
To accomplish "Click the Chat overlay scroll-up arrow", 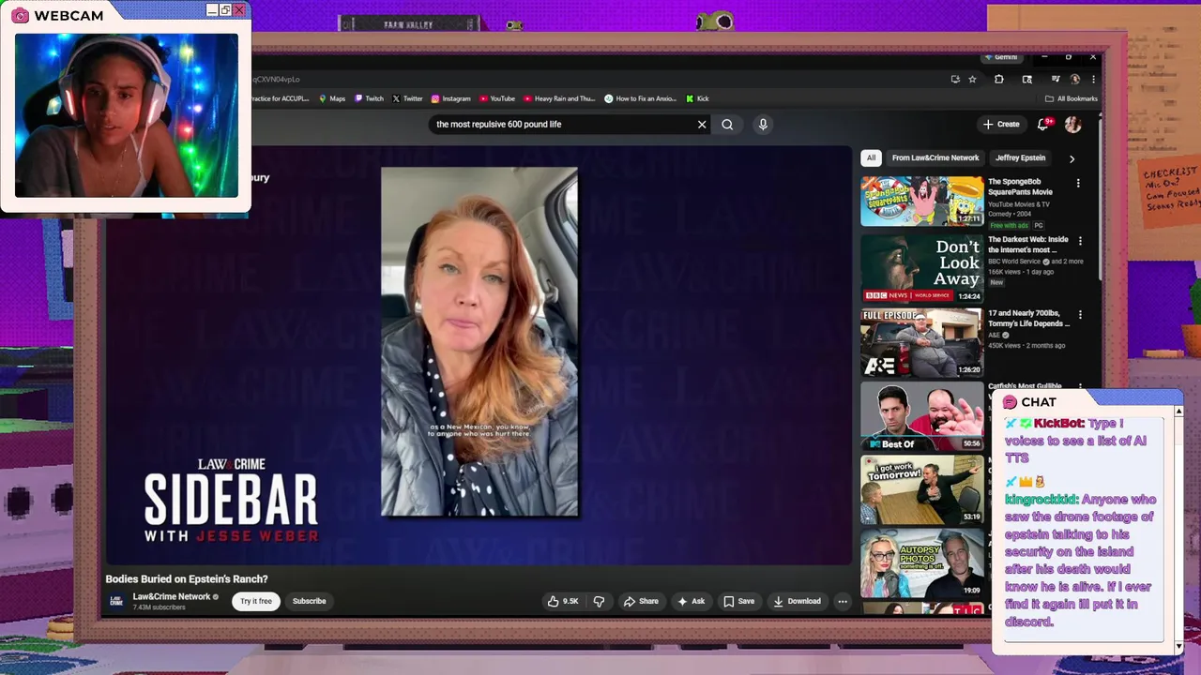I will pos(1178,411).
